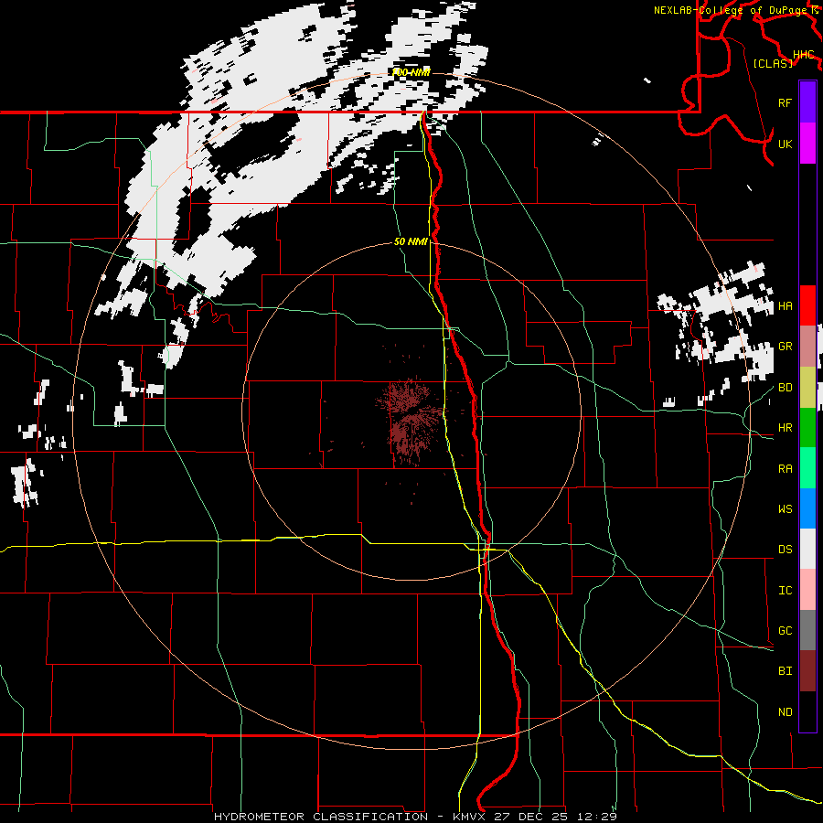Click the DS white legend swatch

pos(807,549)
